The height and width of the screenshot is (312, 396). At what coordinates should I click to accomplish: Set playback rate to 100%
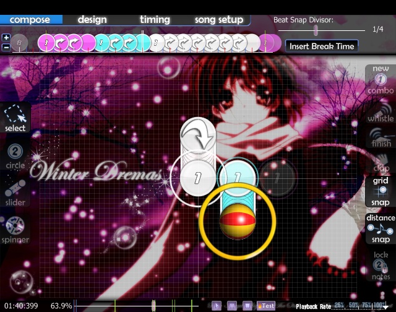coord(380,305)
